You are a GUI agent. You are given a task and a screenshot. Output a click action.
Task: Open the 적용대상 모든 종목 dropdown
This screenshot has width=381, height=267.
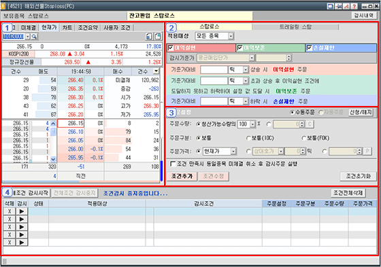coord(231,37)
